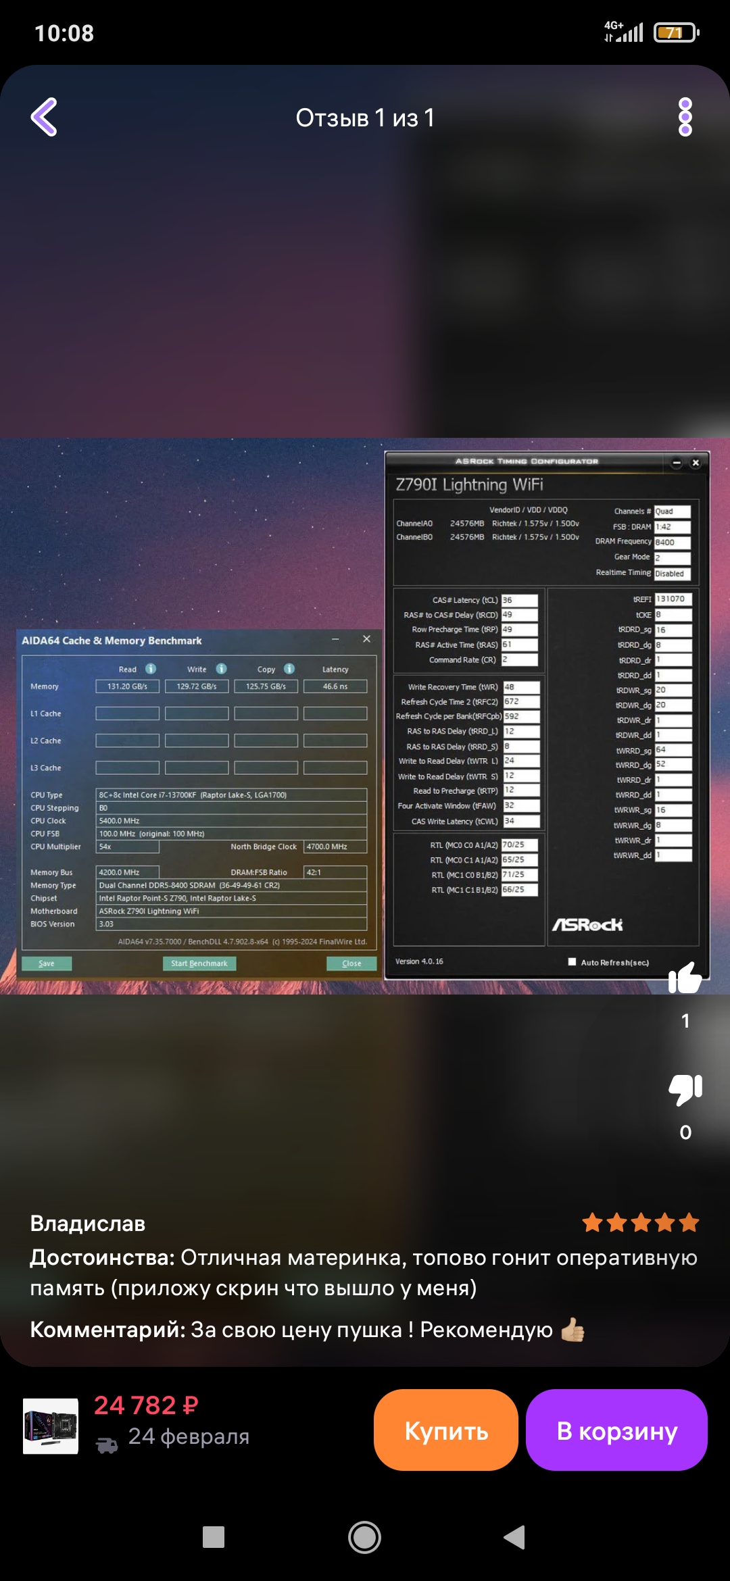Tap delivery date 24 февраля
Viewport: 730px width, 1581px height.
pos(189,1436)
